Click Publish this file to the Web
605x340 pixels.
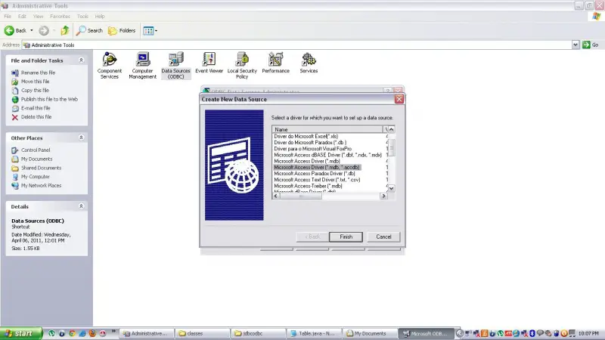49,99
